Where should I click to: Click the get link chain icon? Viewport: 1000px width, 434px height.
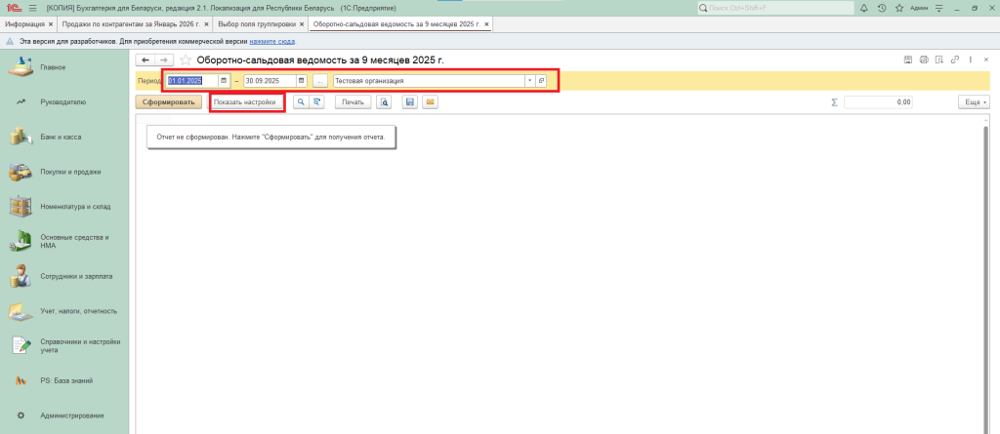(954, 60)
